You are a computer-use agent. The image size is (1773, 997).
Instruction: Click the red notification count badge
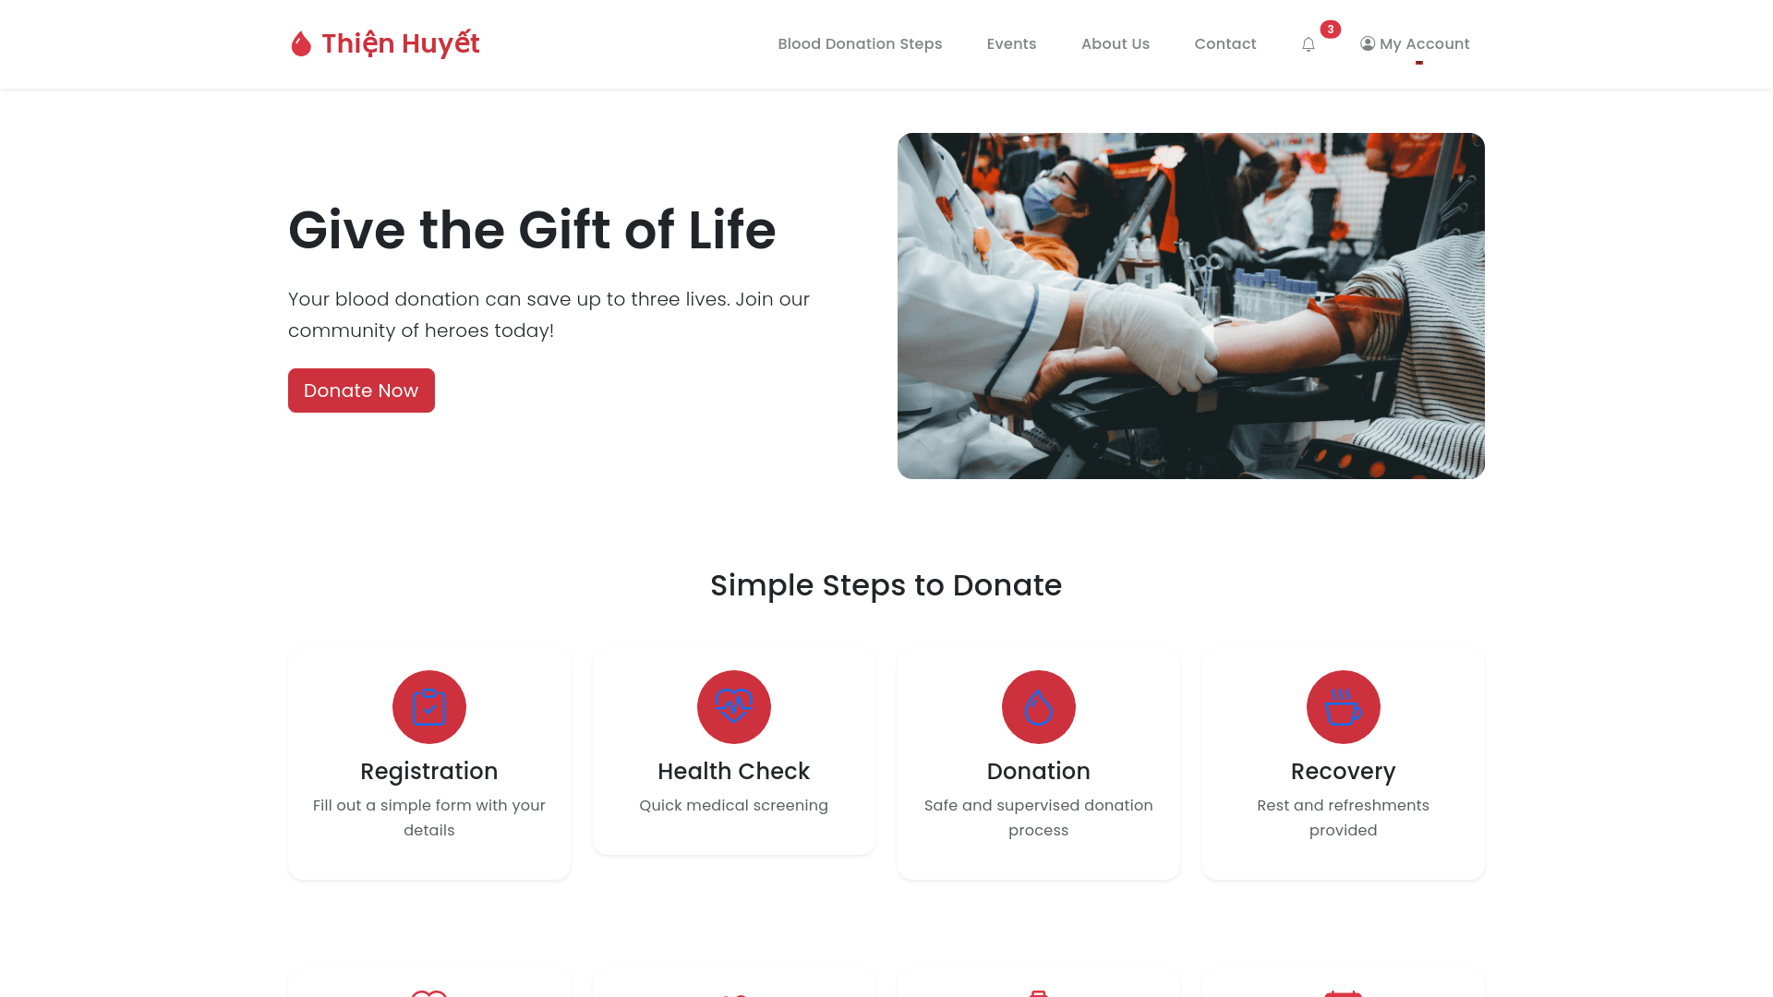tap(1330, 30)
